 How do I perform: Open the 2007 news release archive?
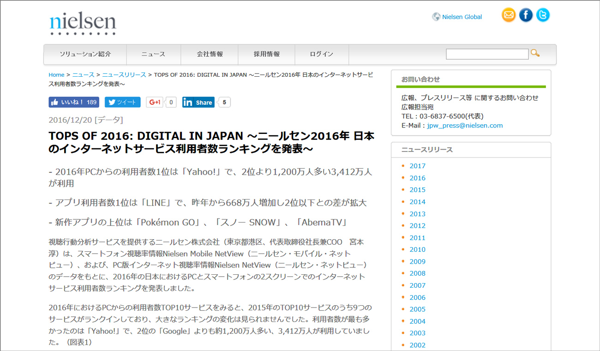(417, 285)
